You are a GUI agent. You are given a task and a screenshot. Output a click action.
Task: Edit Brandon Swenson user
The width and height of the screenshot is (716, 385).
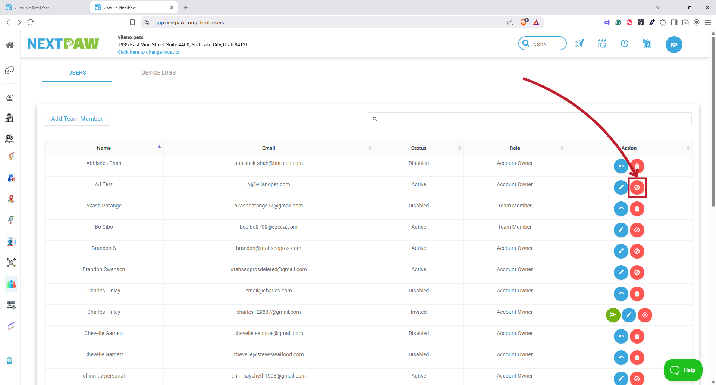(621, 272)
